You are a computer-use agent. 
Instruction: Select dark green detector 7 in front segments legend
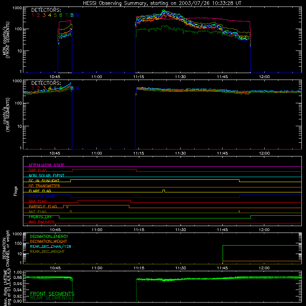(66, 15)
